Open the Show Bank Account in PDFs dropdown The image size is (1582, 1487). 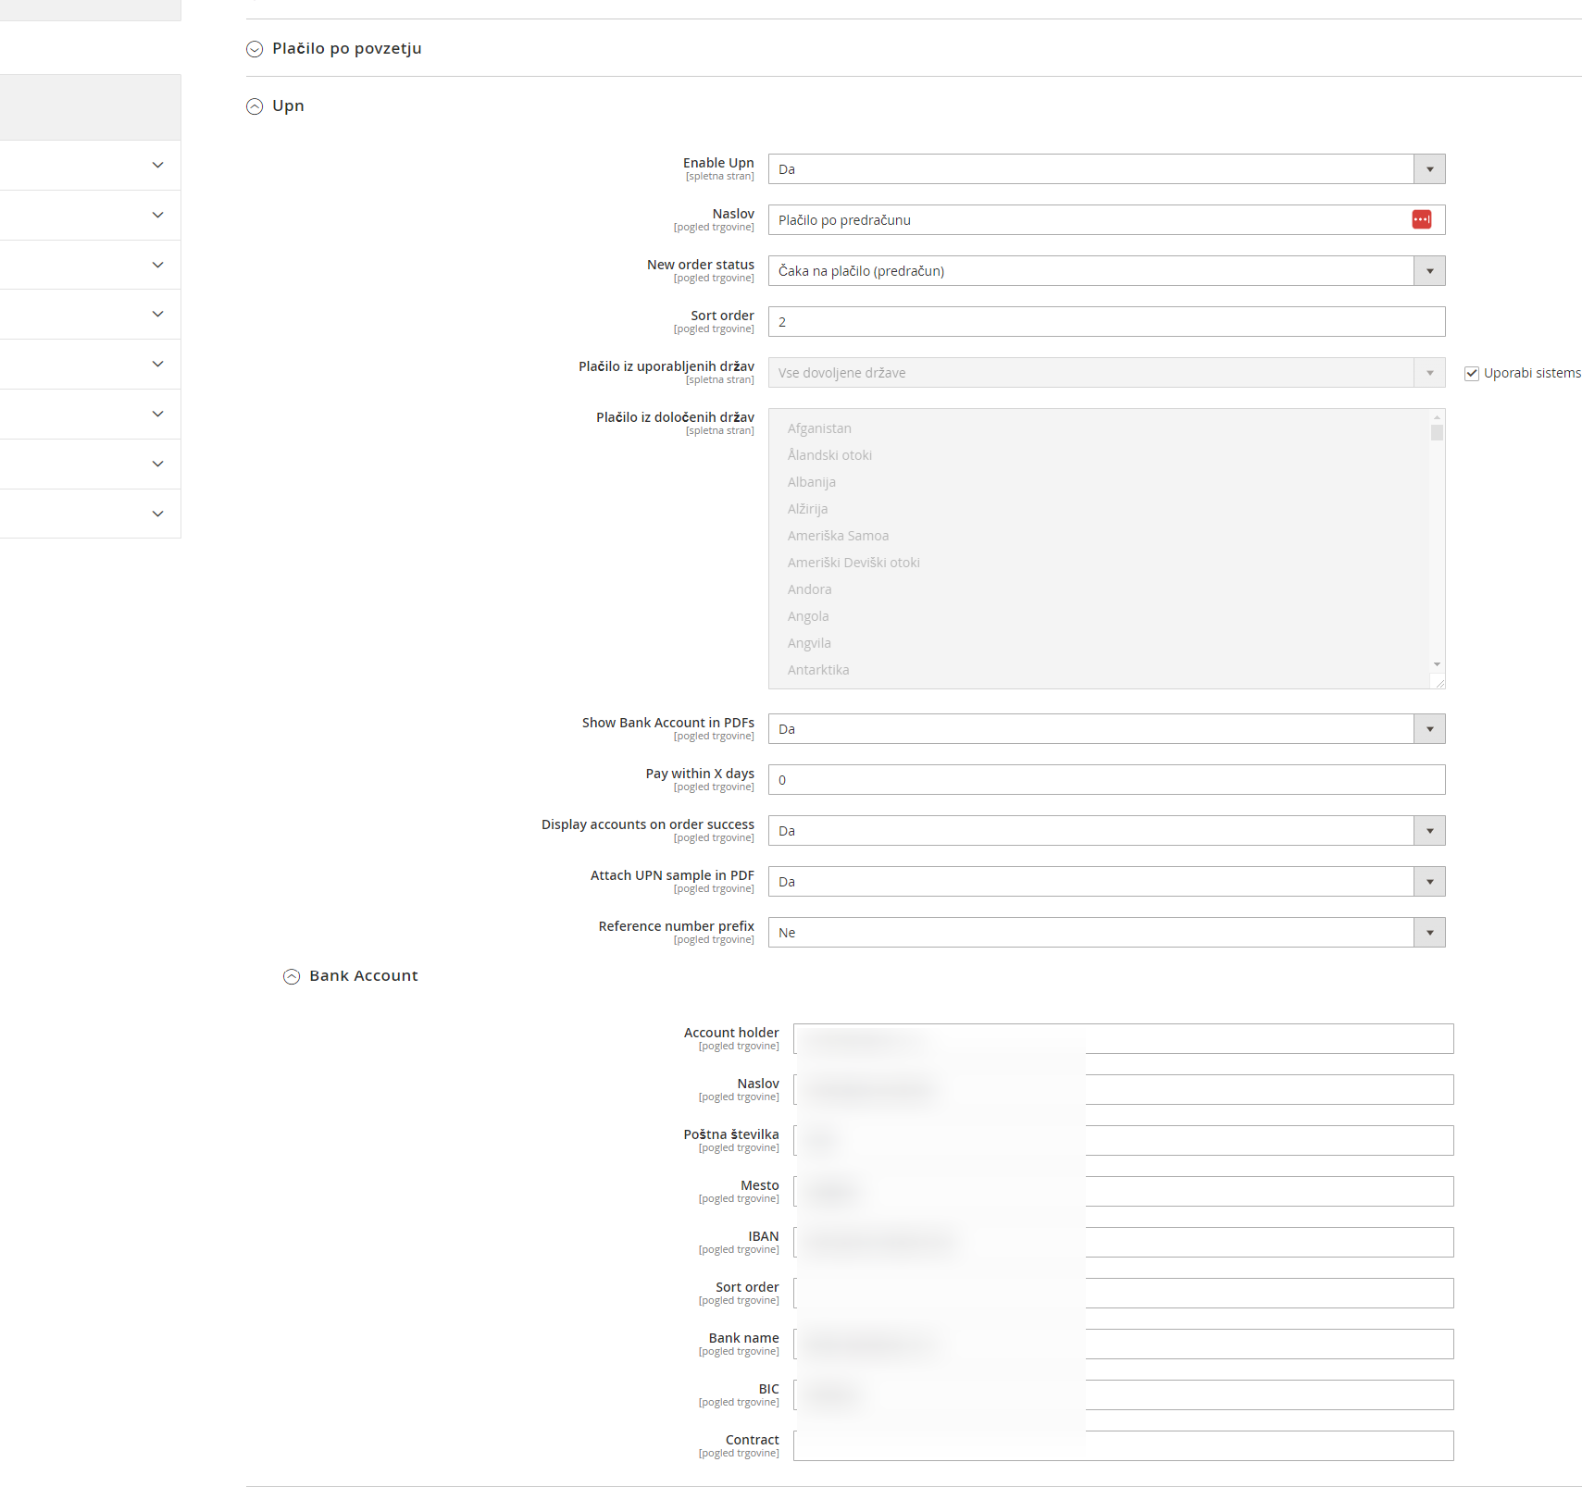[x=1106, y=729]
